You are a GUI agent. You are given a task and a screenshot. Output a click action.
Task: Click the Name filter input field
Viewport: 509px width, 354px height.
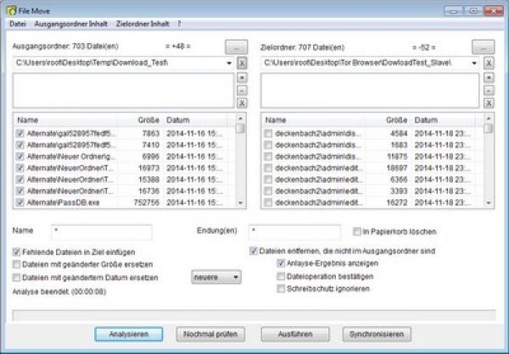point(102,232)
